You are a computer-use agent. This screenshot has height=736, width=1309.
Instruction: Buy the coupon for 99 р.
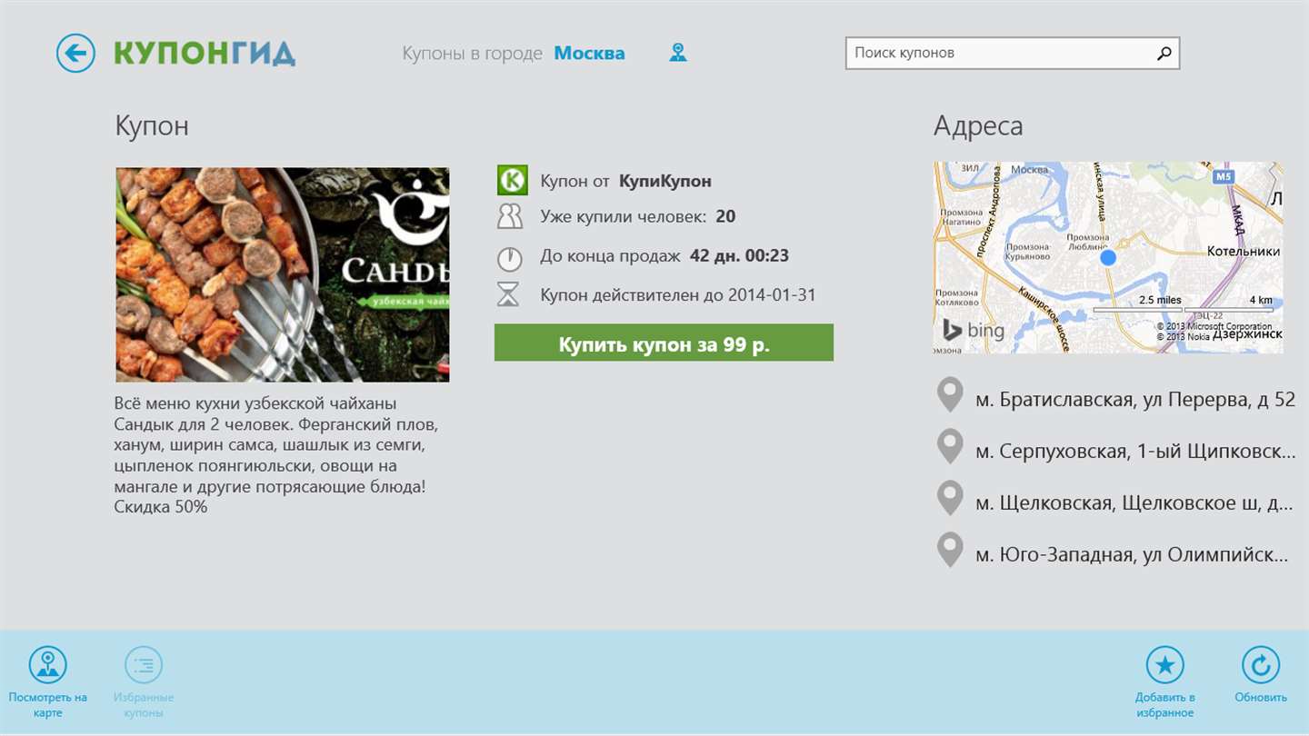[x=664, y=343]
